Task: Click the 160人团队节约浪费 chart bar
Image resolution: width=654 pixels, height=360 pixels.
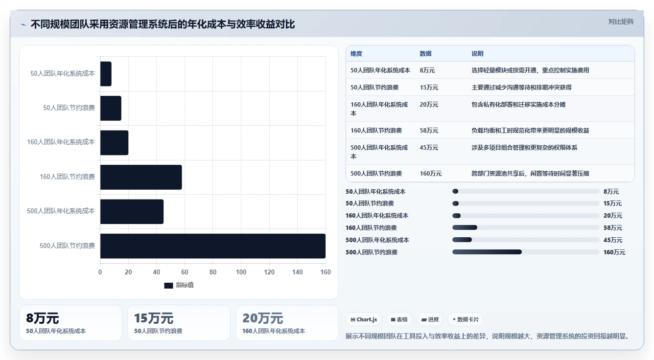Action: point(141,177)
